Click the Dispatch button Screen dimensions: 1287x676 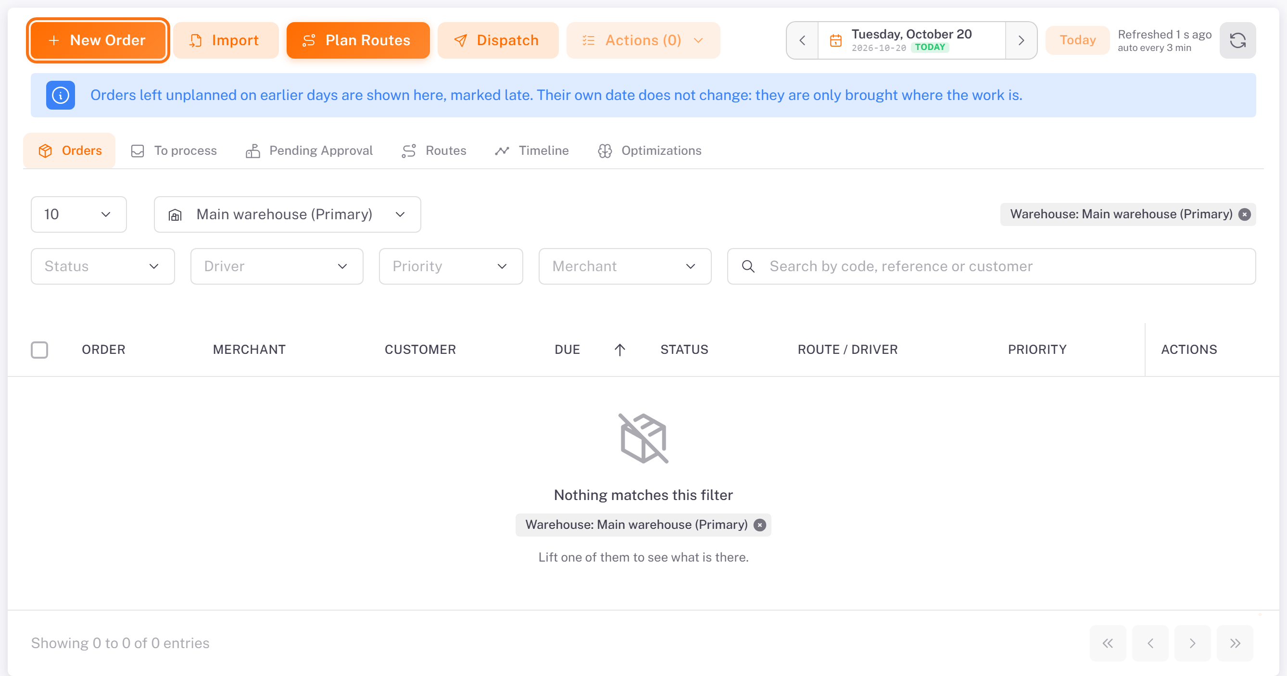[x=498, y=40]
